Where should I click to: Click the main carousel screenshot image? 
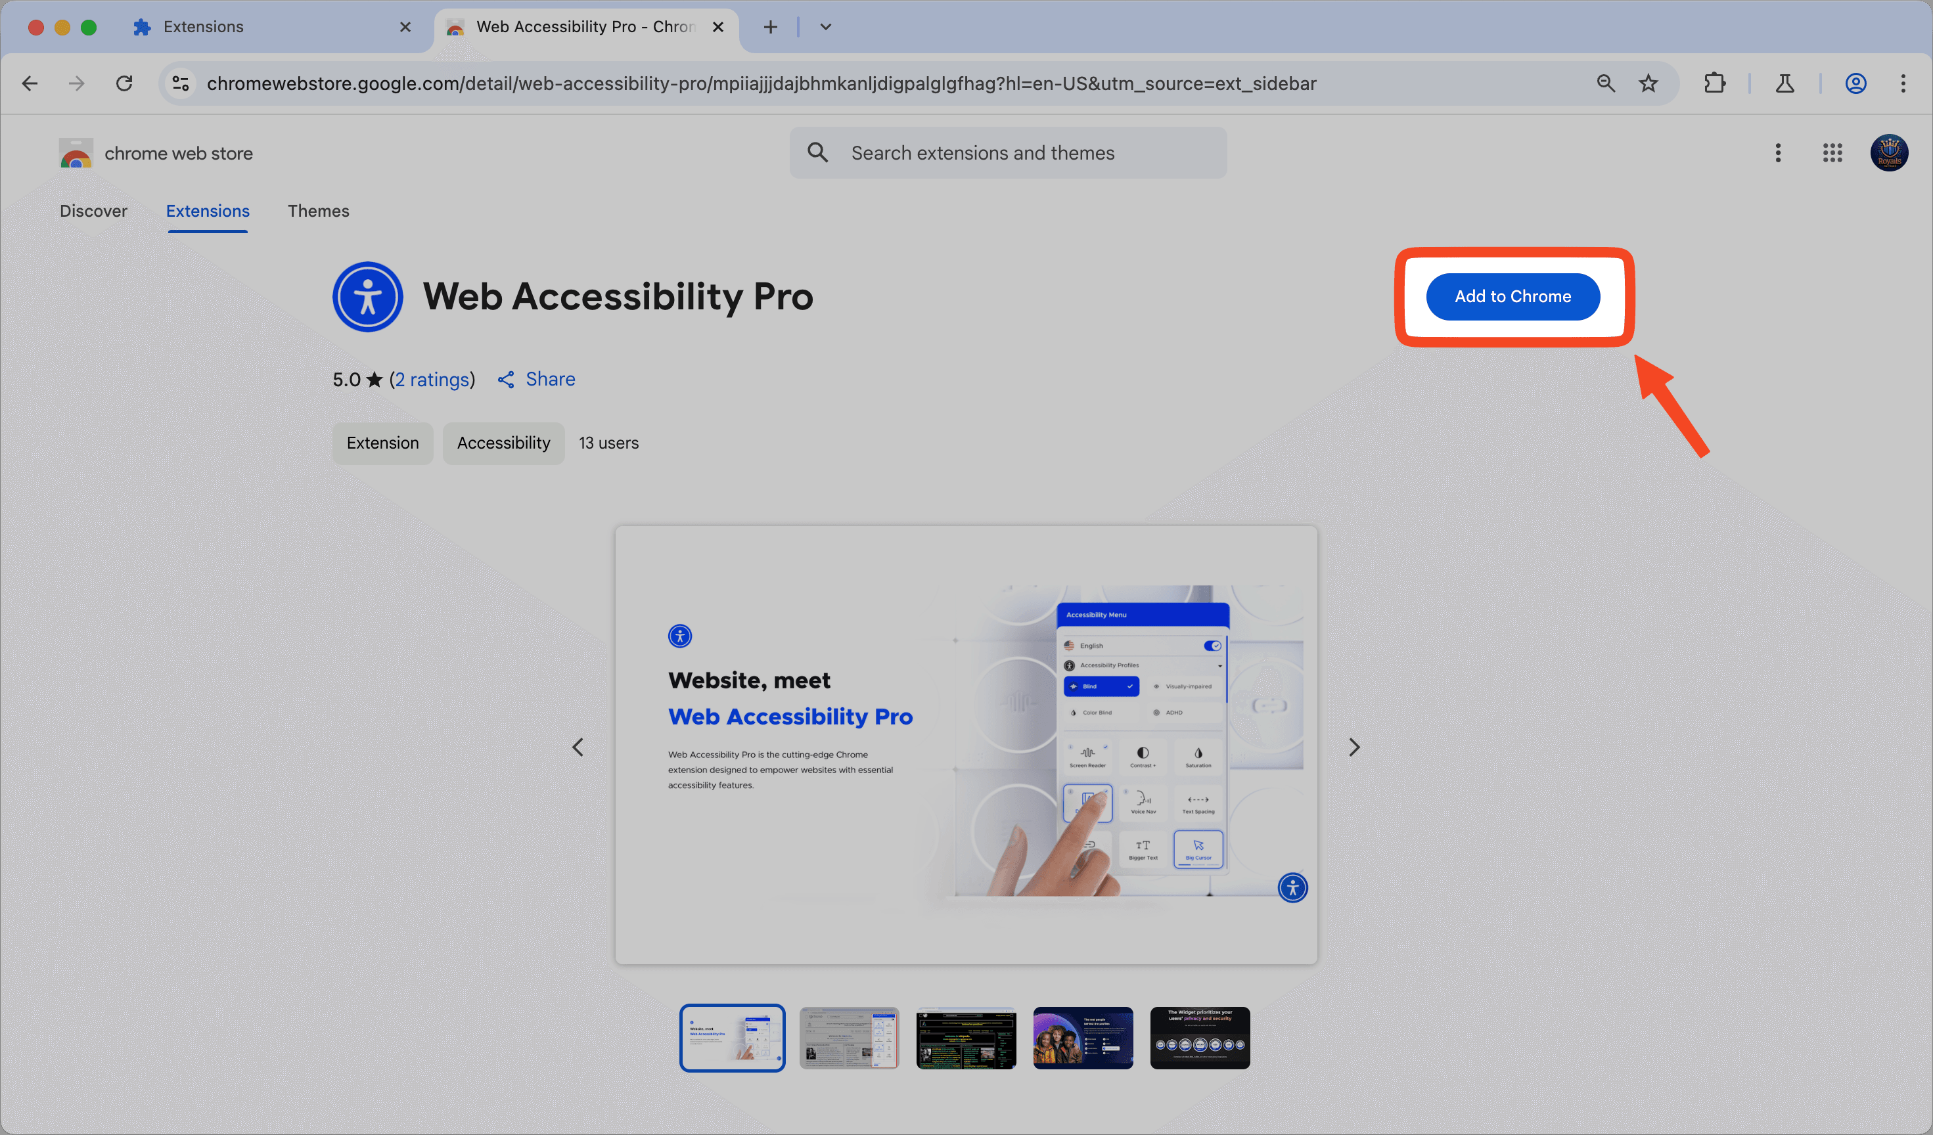(967, 745)
